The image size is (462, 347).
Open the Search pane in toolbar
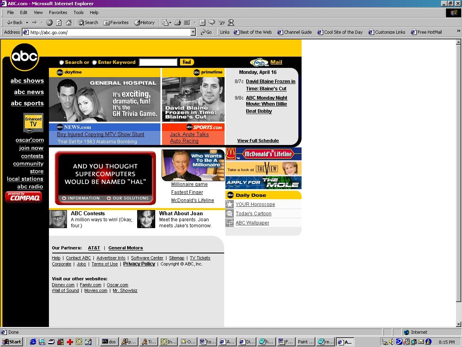88,22
